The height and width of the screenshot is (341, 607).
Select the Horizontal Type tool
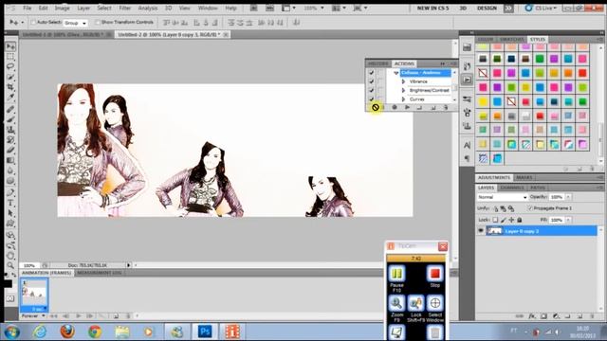(10, 203)
